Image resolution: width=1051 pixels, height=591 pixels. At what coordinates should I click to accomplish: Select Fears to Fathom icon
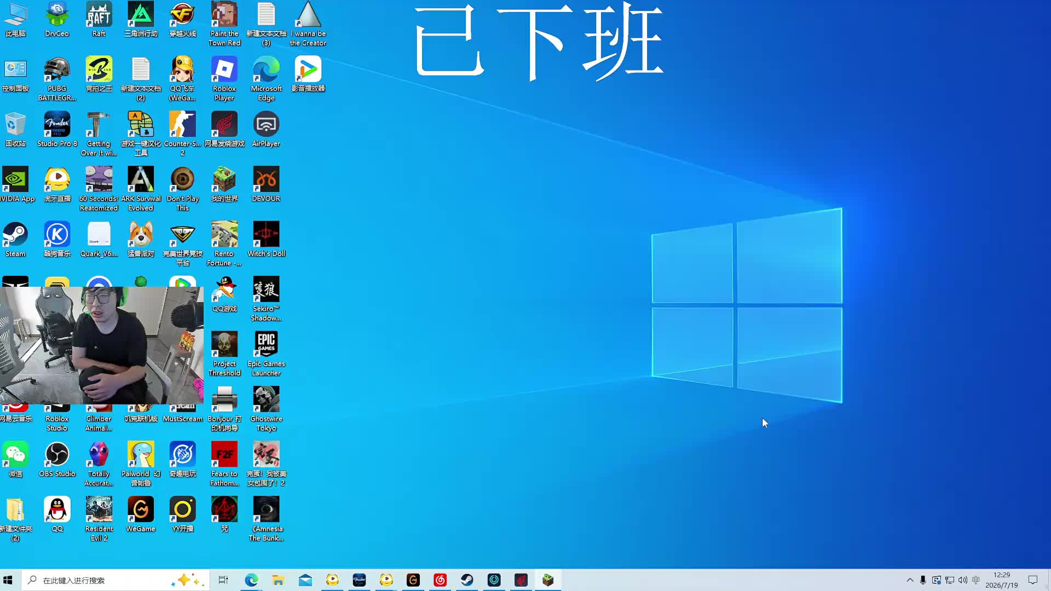224,464
